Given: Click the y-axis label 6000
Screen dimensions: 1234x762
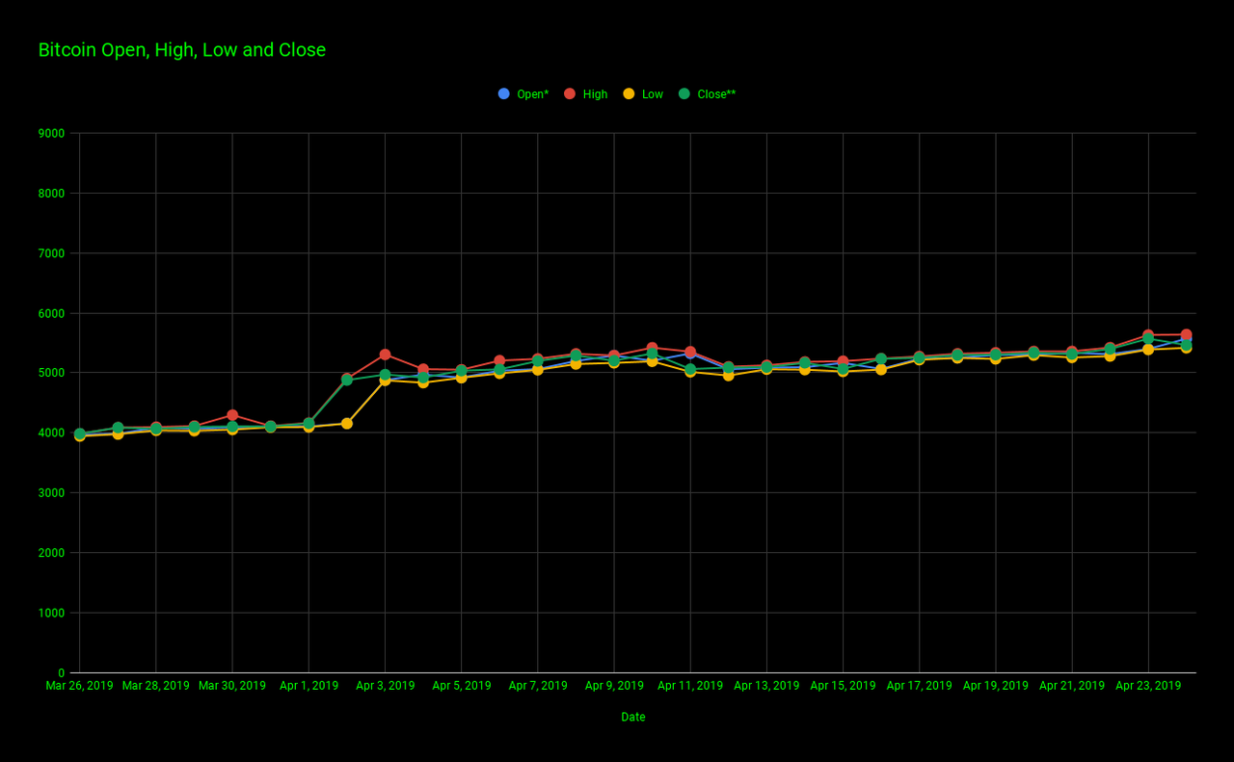Looking at the screenshot, I should click(52, 314).
